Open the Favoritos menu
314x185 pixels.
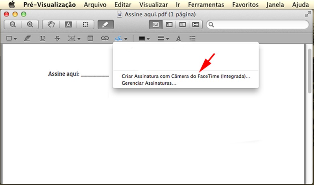pos(245,4)
